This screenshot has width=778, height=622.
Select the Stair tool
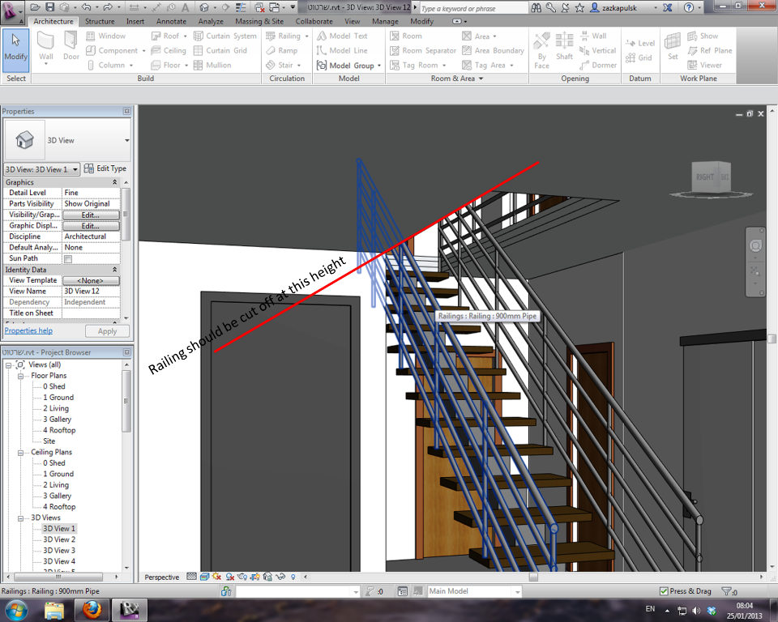pos(284,65)
